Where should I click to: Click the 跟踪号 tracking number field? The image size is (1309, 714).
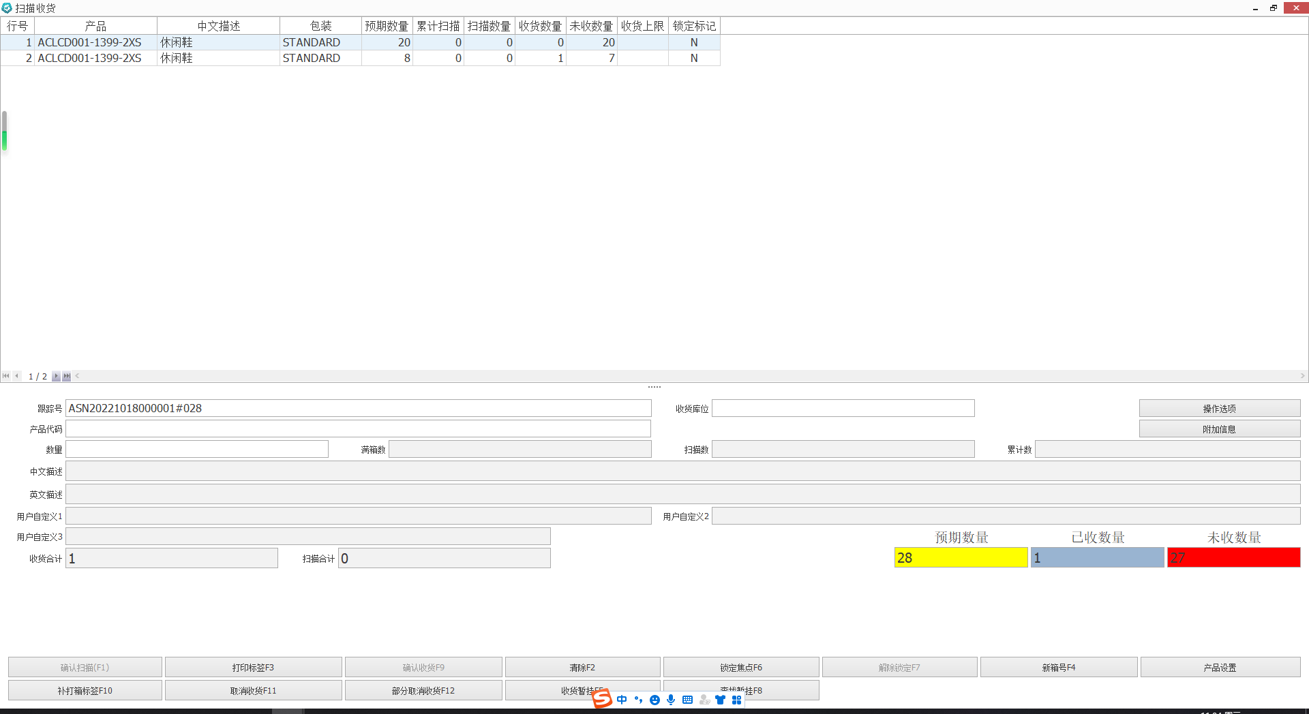(359, 408)
